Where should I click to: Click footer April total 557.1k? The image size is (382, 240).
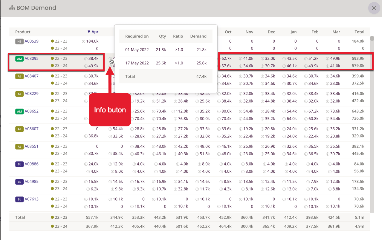tap(92, 217)
